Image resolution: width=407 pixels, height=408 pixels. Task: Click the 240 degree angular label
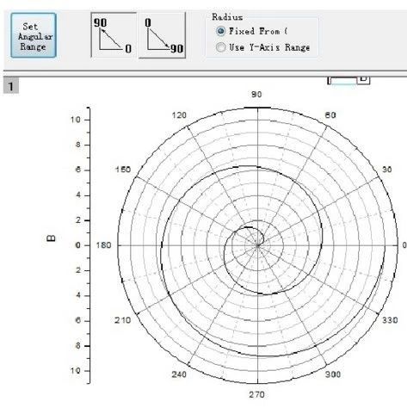point(179,374)
